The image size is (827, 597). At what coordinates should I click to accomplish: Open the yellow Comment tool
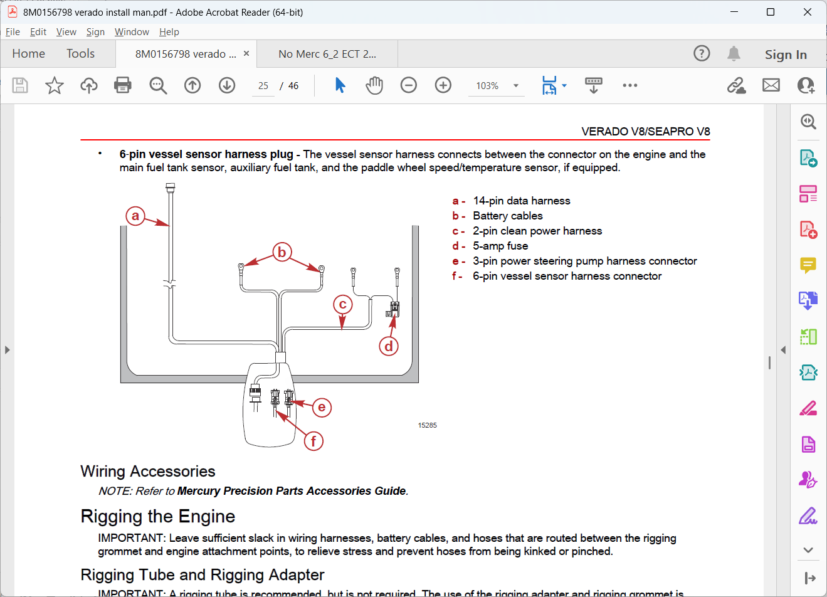(x=808, y=266)
